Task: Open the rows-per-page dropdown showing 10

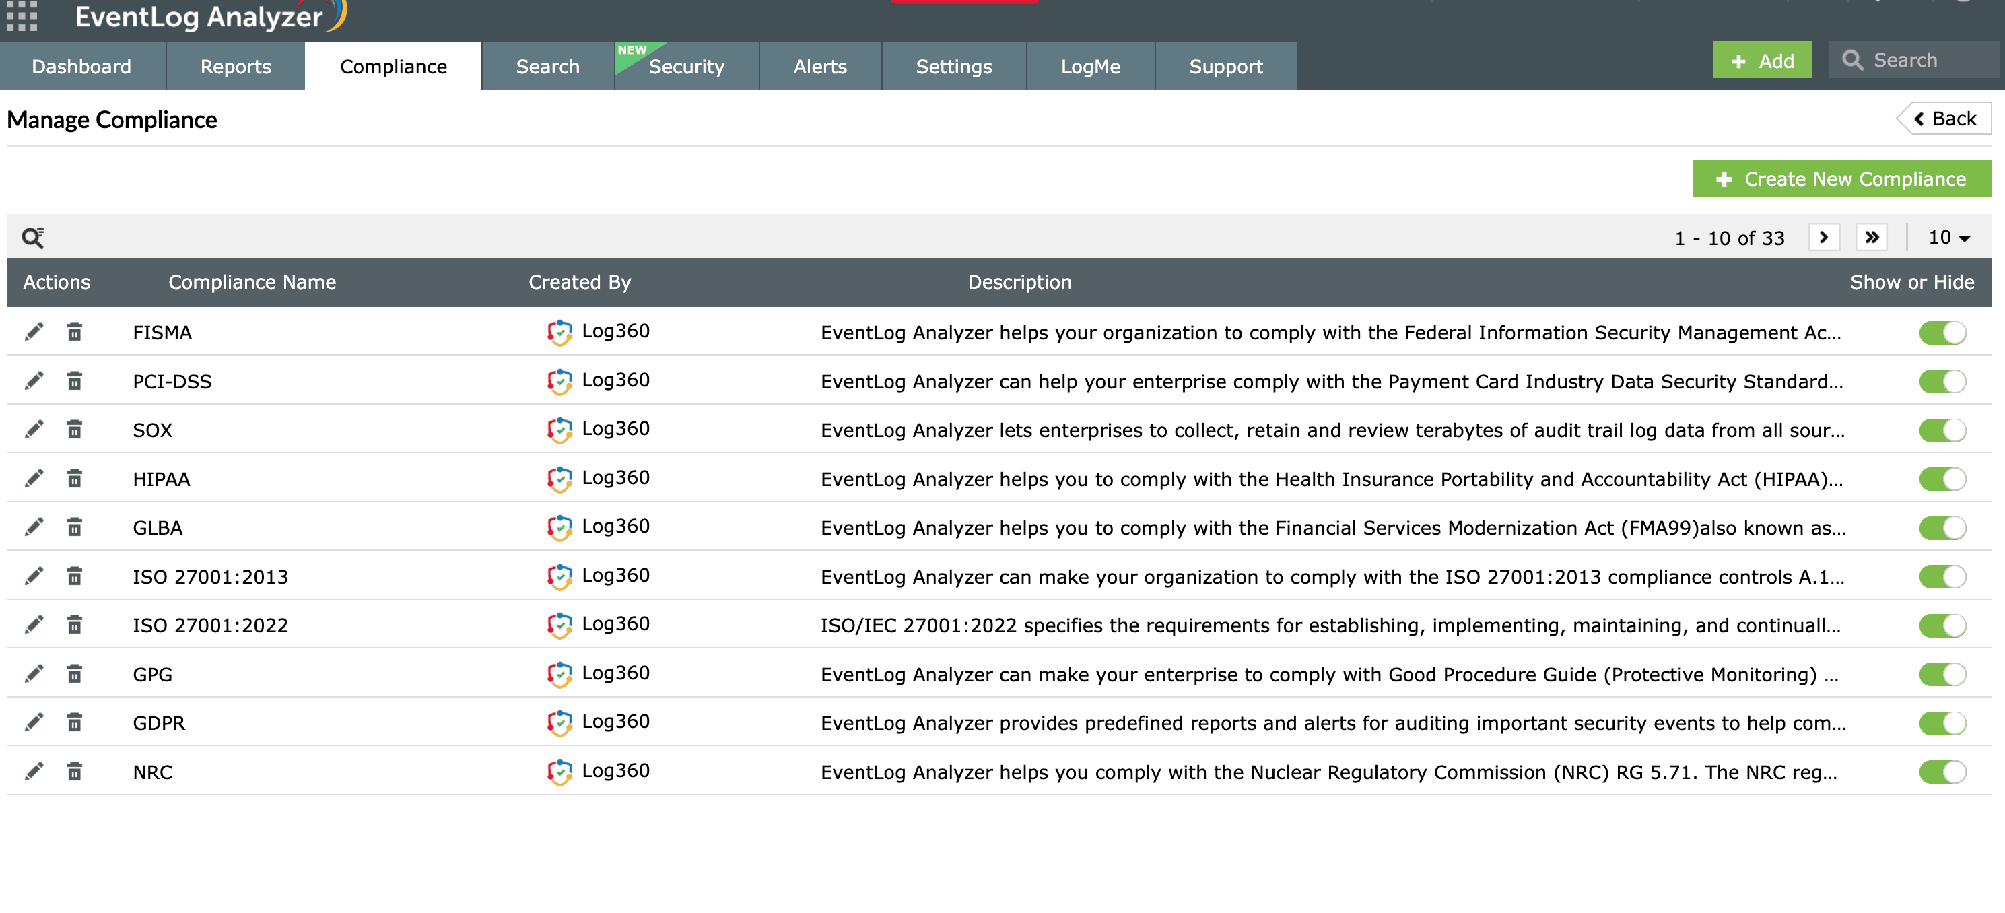Action: (1949, 238)
